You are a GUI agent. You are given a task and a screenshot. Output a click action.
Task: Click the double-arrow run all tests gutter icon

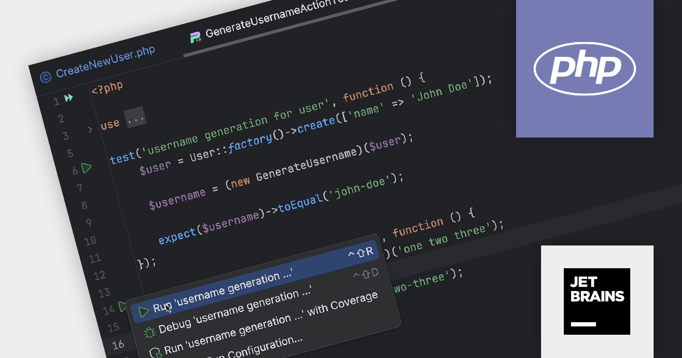pyautogui.click(x=68, y=98)
